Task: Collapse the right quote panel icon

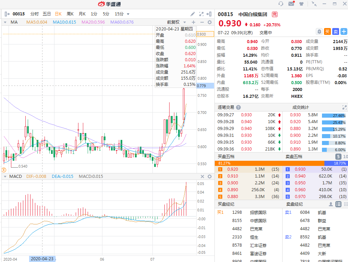Action: [209, 14]
